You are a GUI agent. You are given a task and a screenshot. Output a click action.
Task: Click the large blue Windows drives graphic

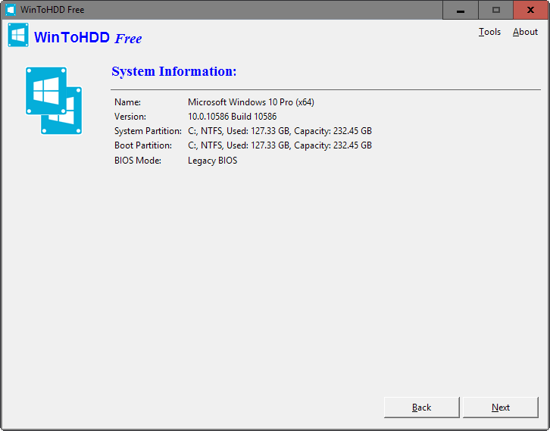(53, 100)
